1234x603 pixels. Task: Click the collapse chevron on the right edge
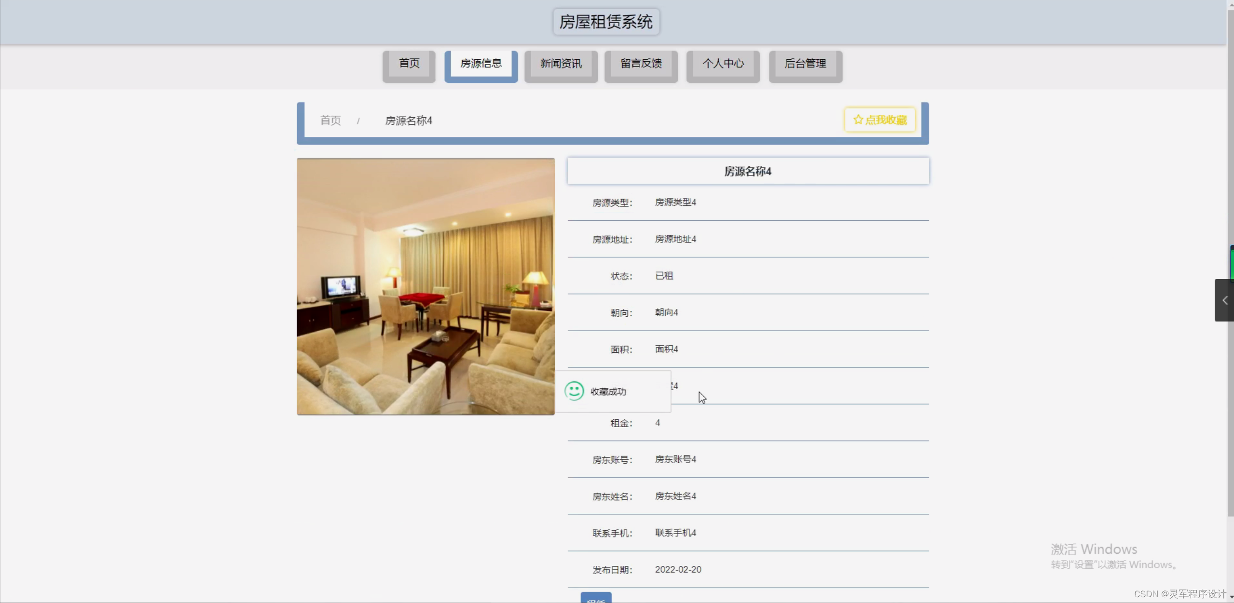tap(1224, 300)
